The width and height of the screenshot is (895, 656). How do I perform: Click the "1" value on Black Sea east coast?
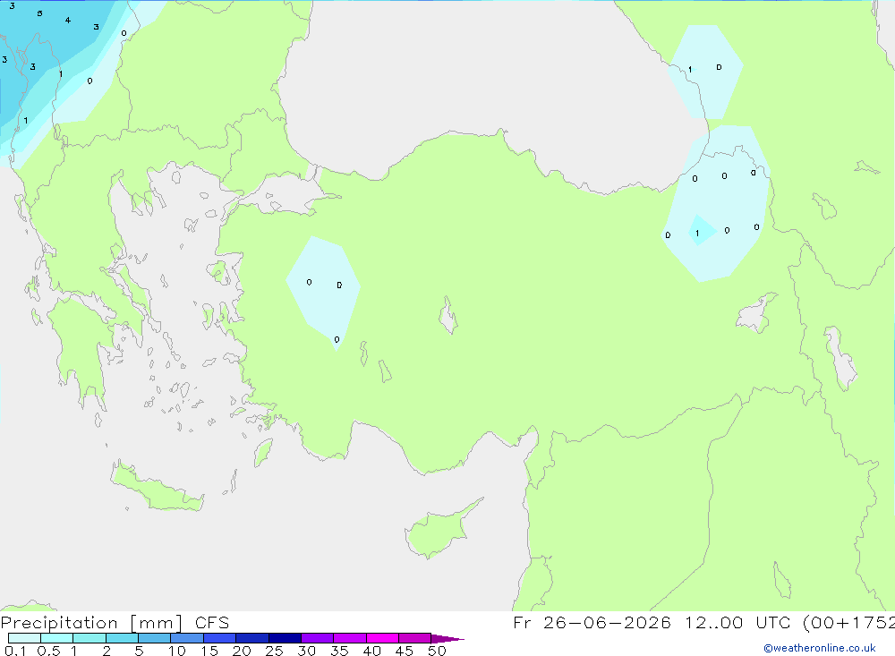[689, 70]
